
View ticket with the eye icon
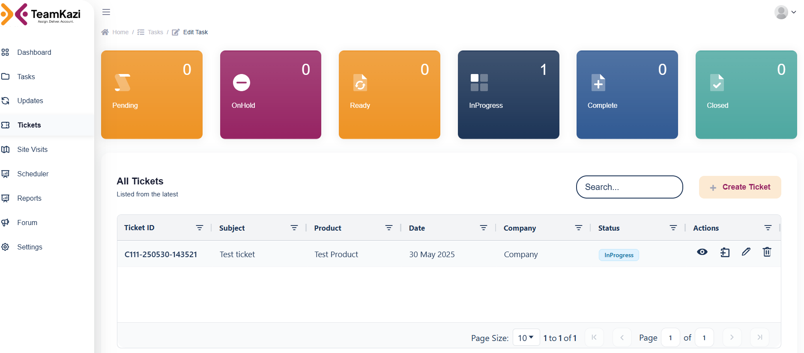pyautogui.click(x=702, y=252)
